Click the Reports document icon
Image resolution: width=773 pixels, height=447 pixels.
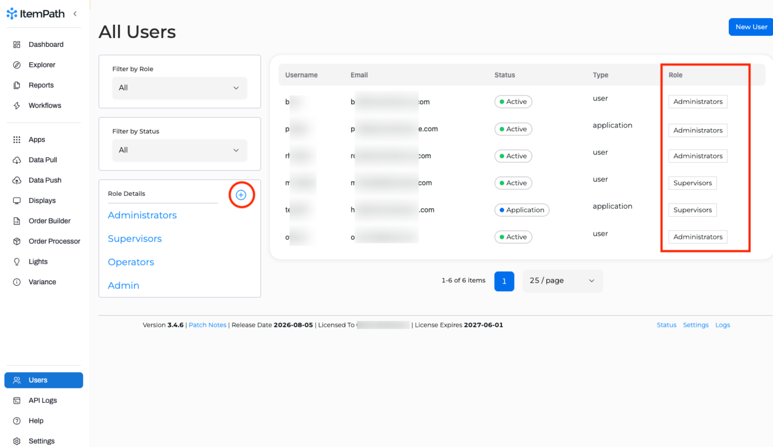[x=17, y=86]
